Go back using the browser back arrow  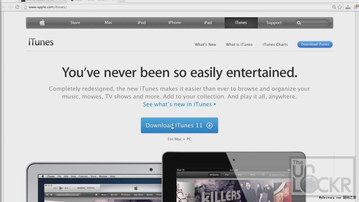coord(3,7)
